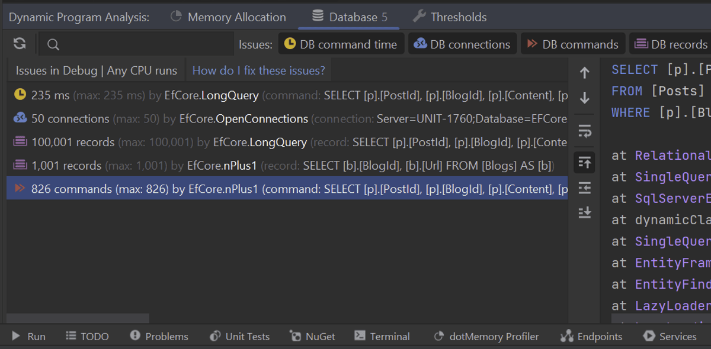Switch to the Memory Allocation tab

[228, 17]
